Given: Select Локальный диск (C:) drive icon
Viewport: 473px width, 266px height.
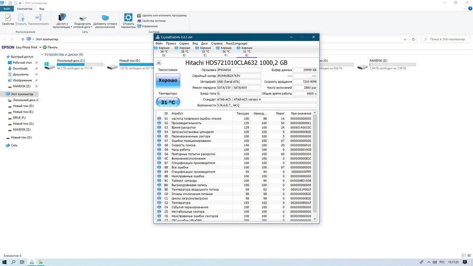Looking at the screenshot, I should 49,66.
